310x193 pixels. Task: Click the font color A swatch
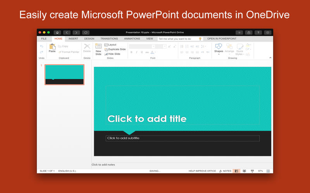(x=152, y=52)
